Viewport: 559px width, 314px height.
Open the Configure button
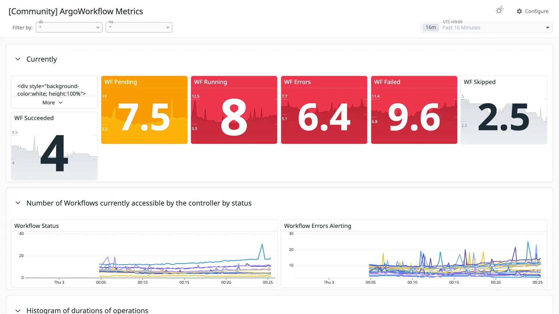point(533,11)
